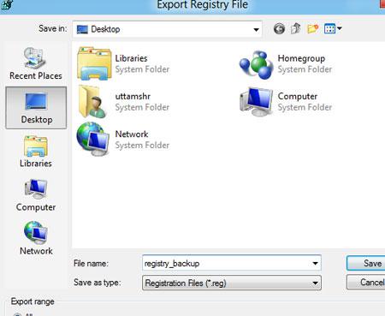The width and height of the screenshot is (385, 316).
Task: Select the Homegroup system folder icon
Action: point(257,64)
